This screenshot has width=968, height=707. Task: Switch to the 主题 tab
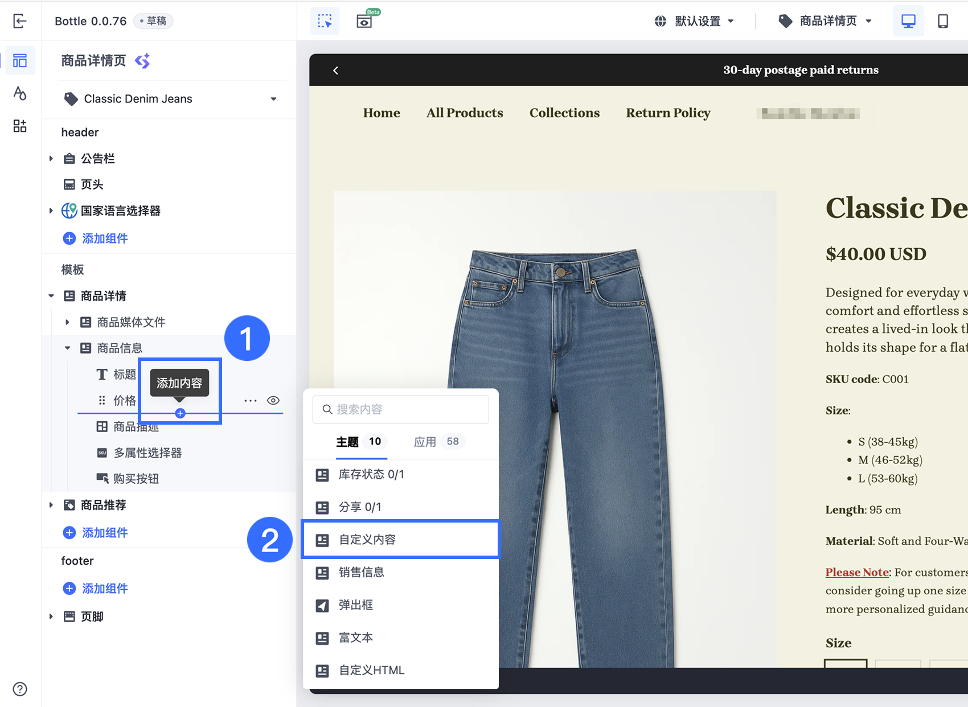coord(361,442)
